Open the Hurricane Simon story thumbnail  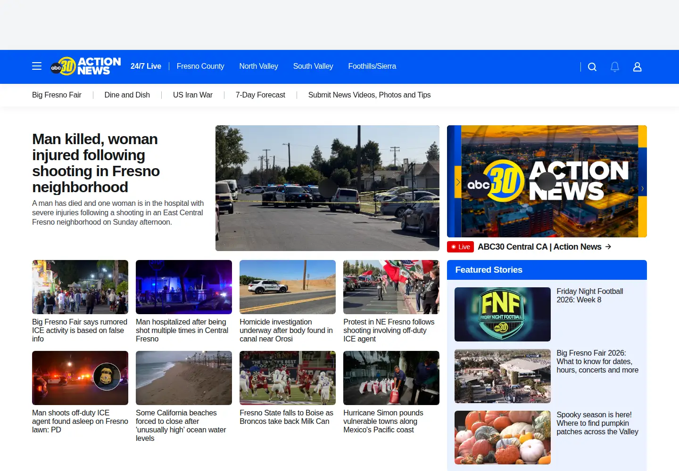click(x=391, y=378)
